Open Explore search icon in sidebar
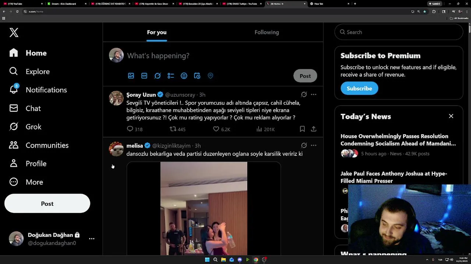This screenshot has height=264, width=471. coord(14,71)
